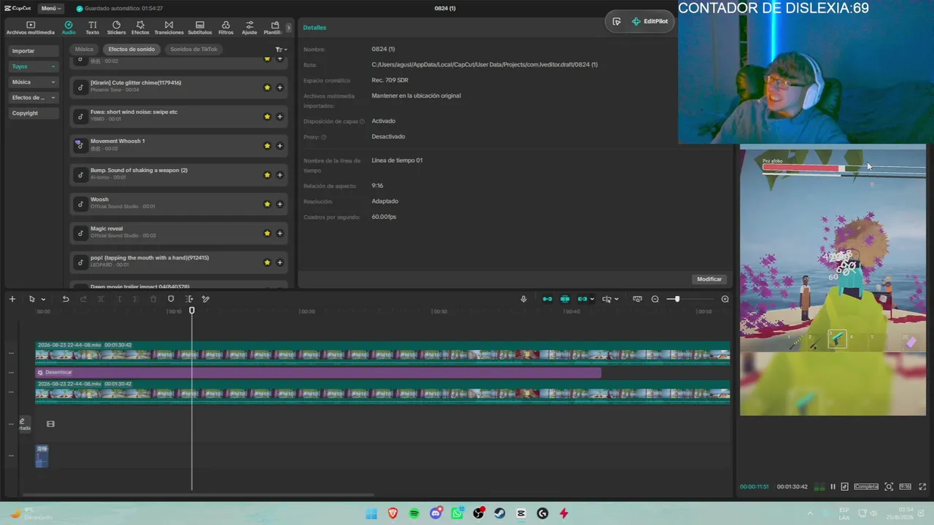Add Cute glitter chime to timeline
The image size is (934, 525).
pos(279,87)
